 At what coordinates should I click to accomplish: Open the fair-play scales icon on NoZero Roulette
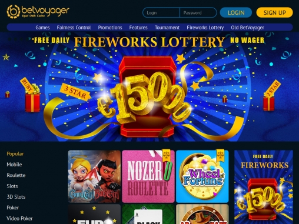pyautogui.click(x=166, y=155)
